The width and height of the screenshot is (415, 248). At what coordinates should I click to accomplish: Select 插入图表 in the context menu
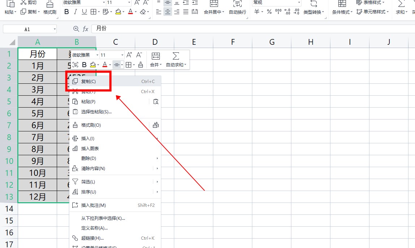tap(90, 148)
